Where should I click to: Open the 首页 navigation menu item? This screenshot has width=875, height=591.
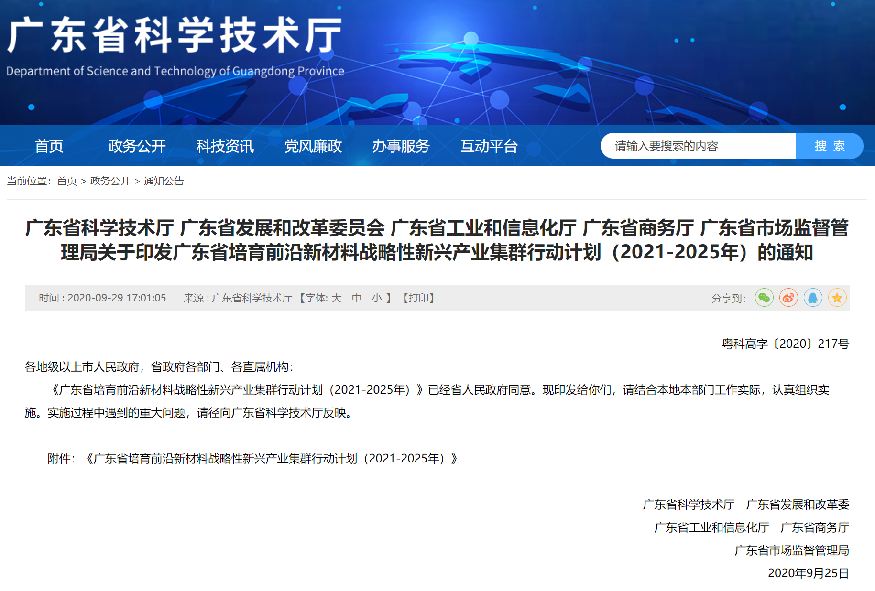point(49,146)
